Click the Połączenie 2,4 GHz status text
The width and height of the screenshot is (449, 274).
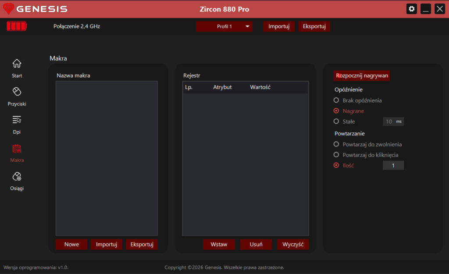76,26
